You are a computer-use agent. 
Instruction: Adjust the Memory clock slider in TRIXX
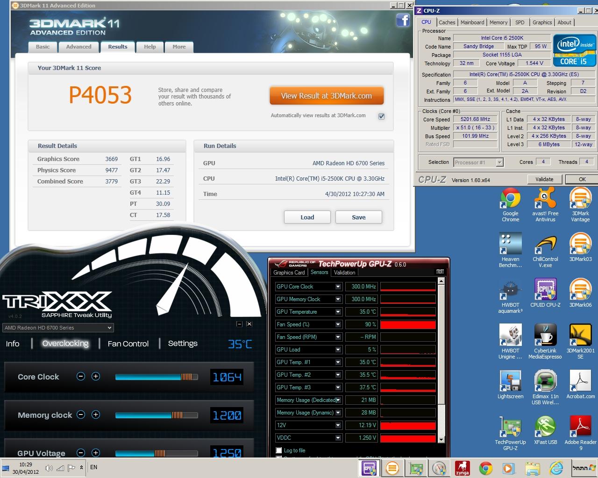pos(157,415)
